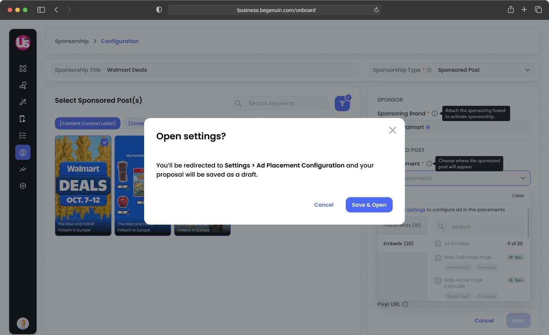This screenshot has width=549, height=335.
Task: Select the my inventory post thumbnail
Action: pos(143,186)
